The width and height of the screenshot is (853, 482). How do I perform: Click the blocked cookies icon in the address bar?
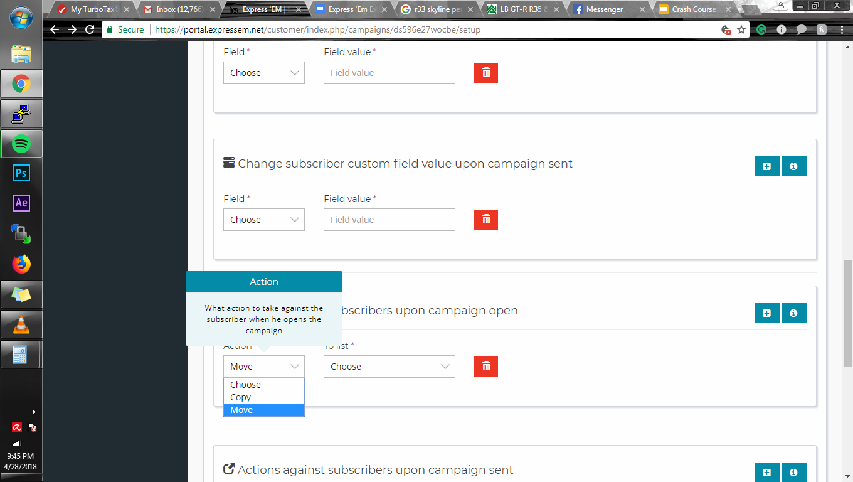726,29
